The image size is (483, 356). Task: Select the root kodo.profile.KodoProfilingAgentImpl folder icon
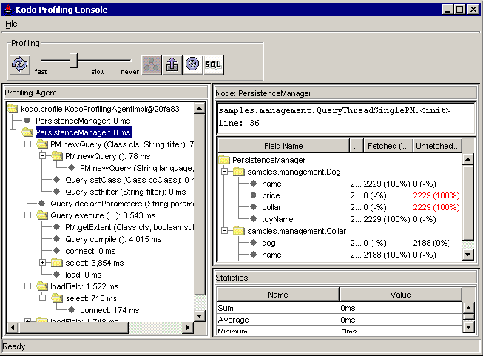tap(13, 109)
